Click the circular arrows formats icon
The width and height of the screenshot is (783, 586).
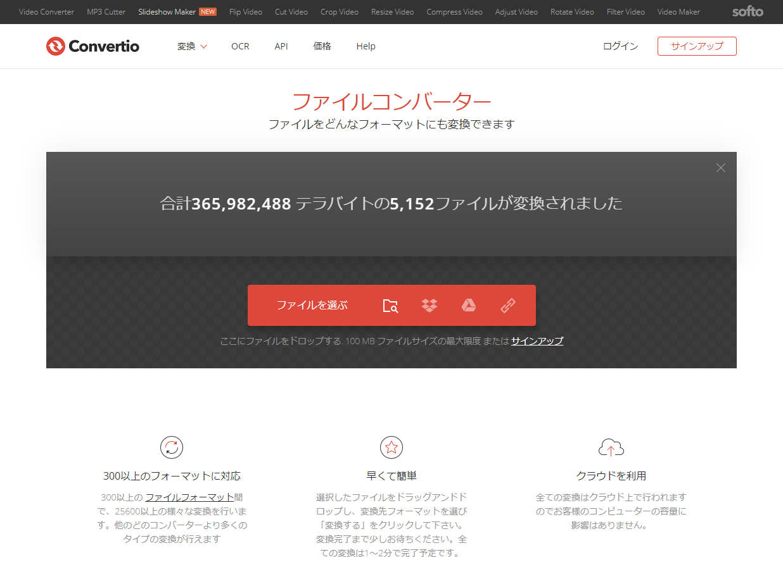[172, 447]
